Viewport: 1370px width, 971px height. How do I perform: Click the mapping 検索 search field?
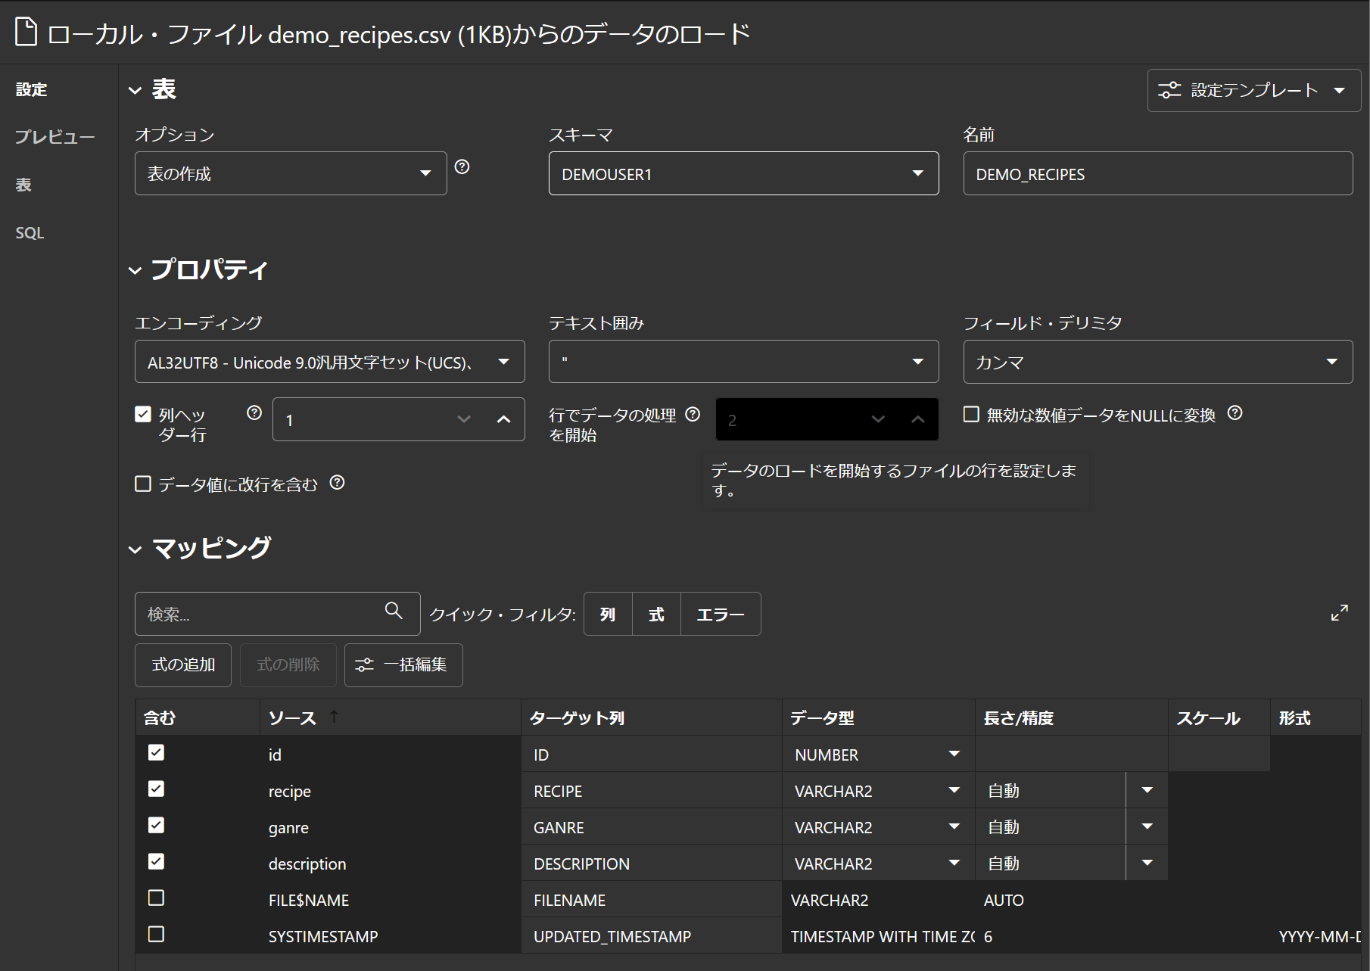278,614
